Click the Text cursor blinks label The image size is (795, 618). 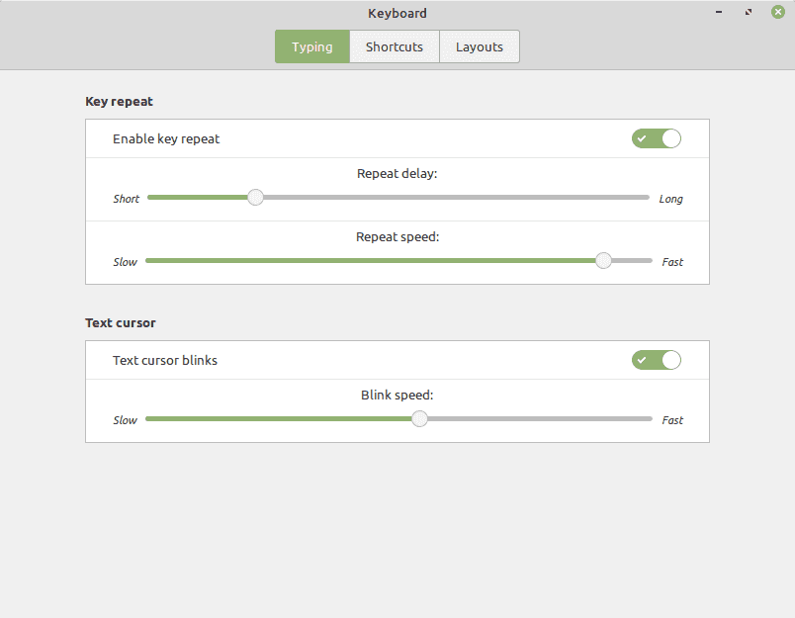coord(165,361)
